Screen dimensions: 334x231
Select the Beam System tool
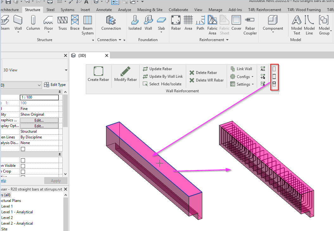[x=88, y=25]
